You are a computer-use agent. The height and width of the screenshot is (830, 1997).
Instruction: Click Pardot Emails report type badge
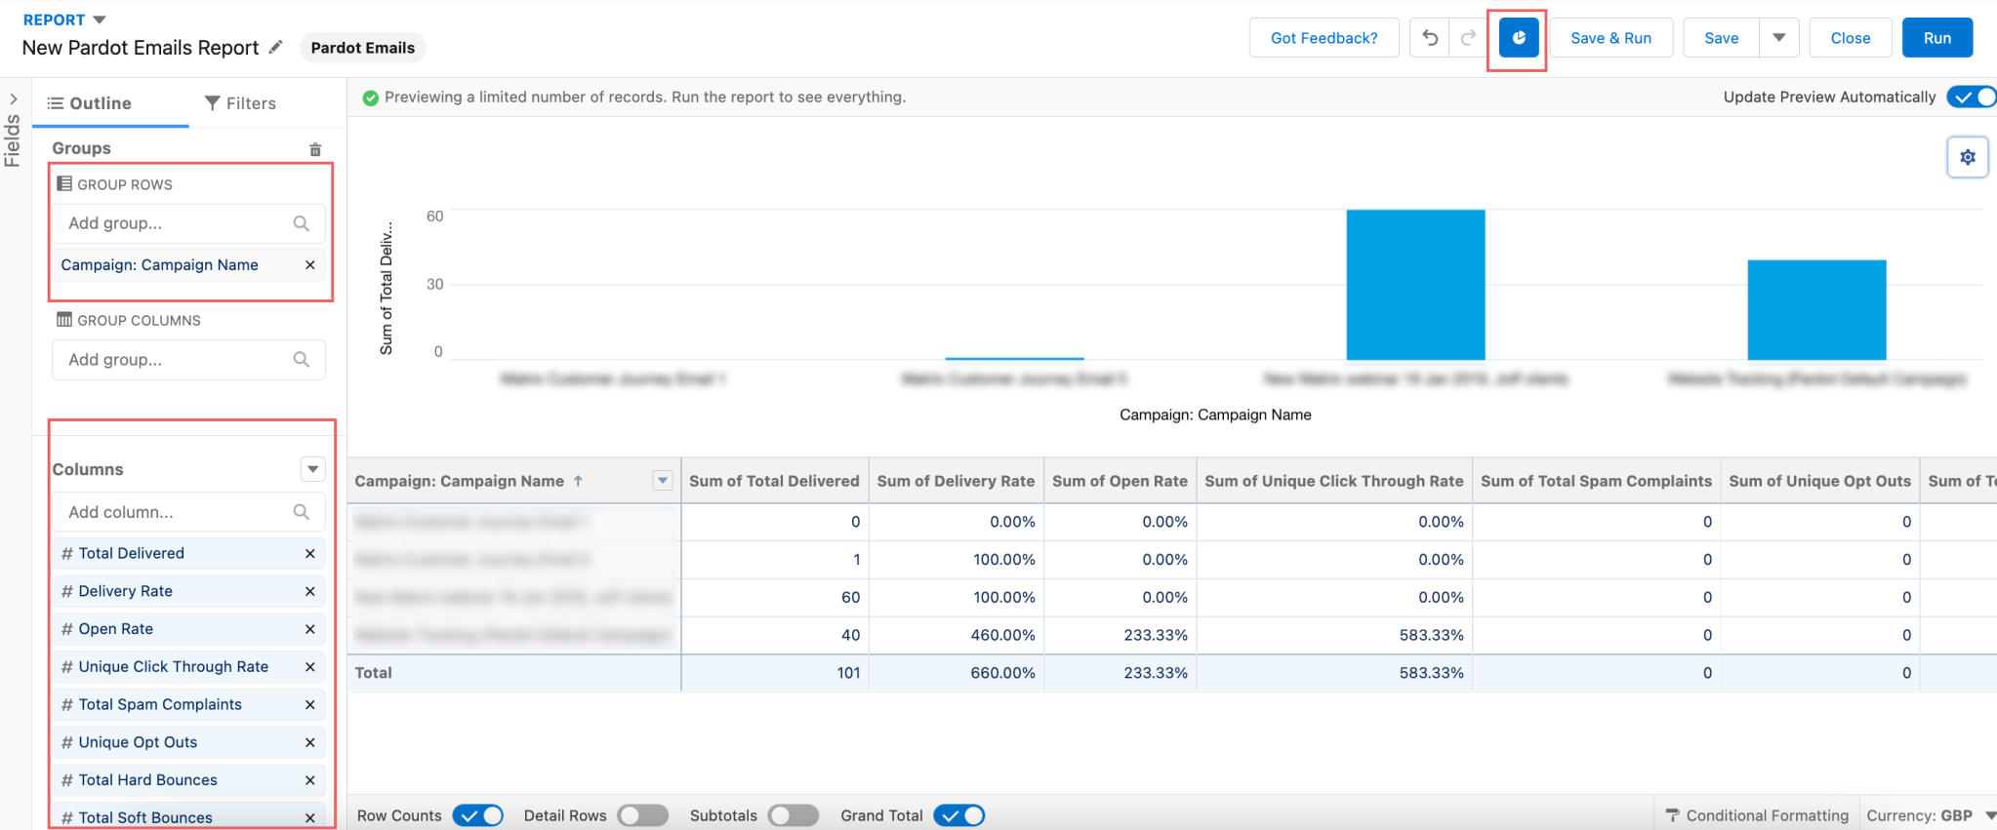pos(362,48)
